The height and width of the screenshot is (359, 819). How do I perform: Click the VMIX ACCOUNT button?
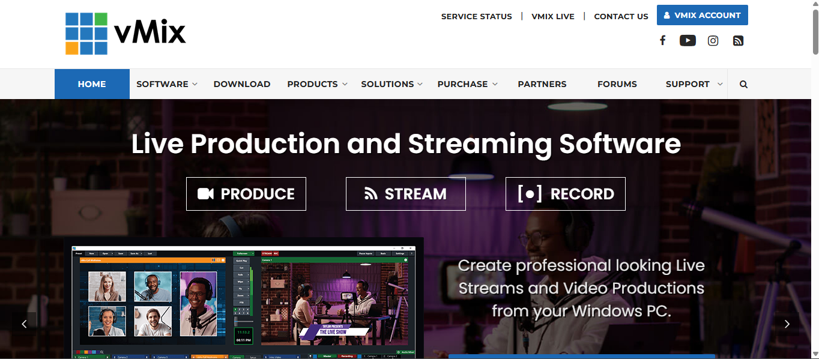[702, 15]
